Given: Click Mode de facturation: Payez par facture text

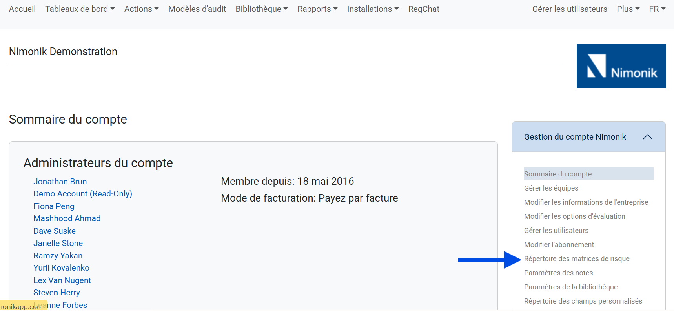Looking at the screenshot, I should coord(310,198).
